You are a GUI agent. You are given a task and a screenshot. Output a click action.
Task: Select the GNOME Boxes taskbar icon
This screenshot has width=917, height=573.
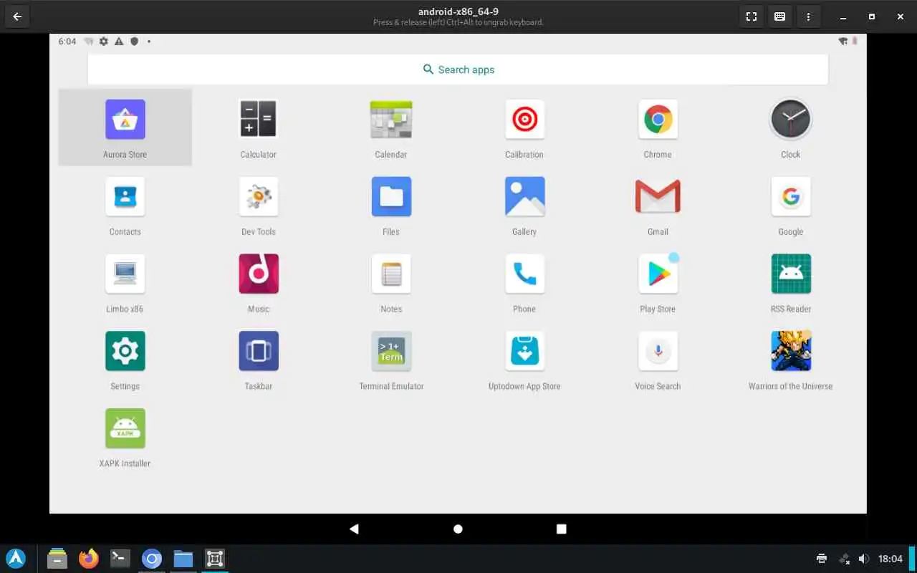[215, 559]
